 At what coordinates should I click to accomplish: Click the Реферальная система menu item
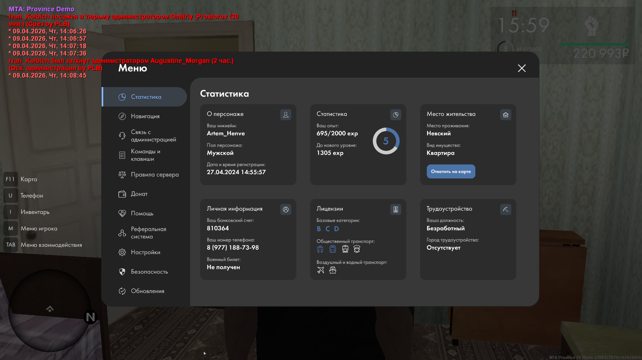click(148, 233)
